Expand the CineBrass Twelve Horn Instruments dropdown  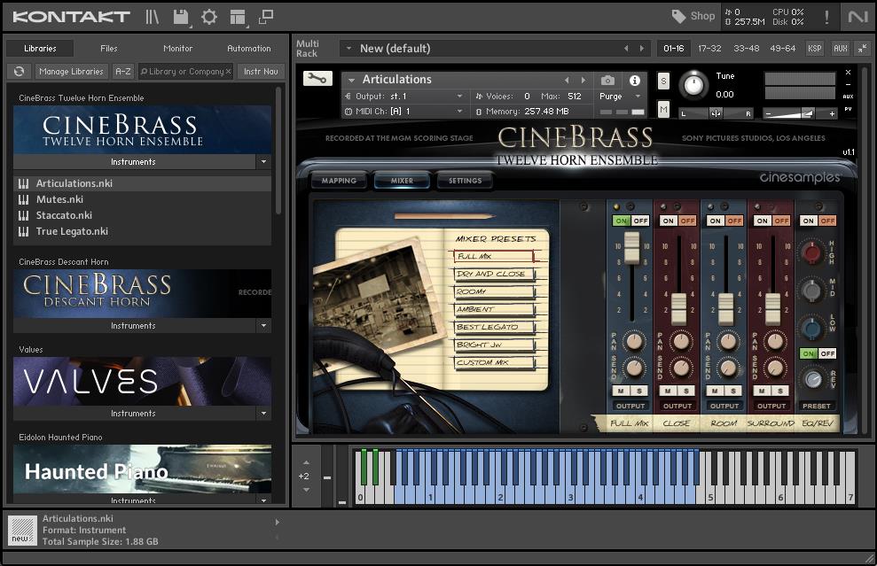click(x=262, y=162)
